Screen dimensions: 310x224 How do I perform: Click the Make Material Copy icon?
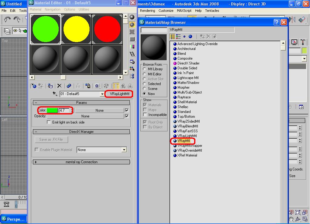click(69, 86)
